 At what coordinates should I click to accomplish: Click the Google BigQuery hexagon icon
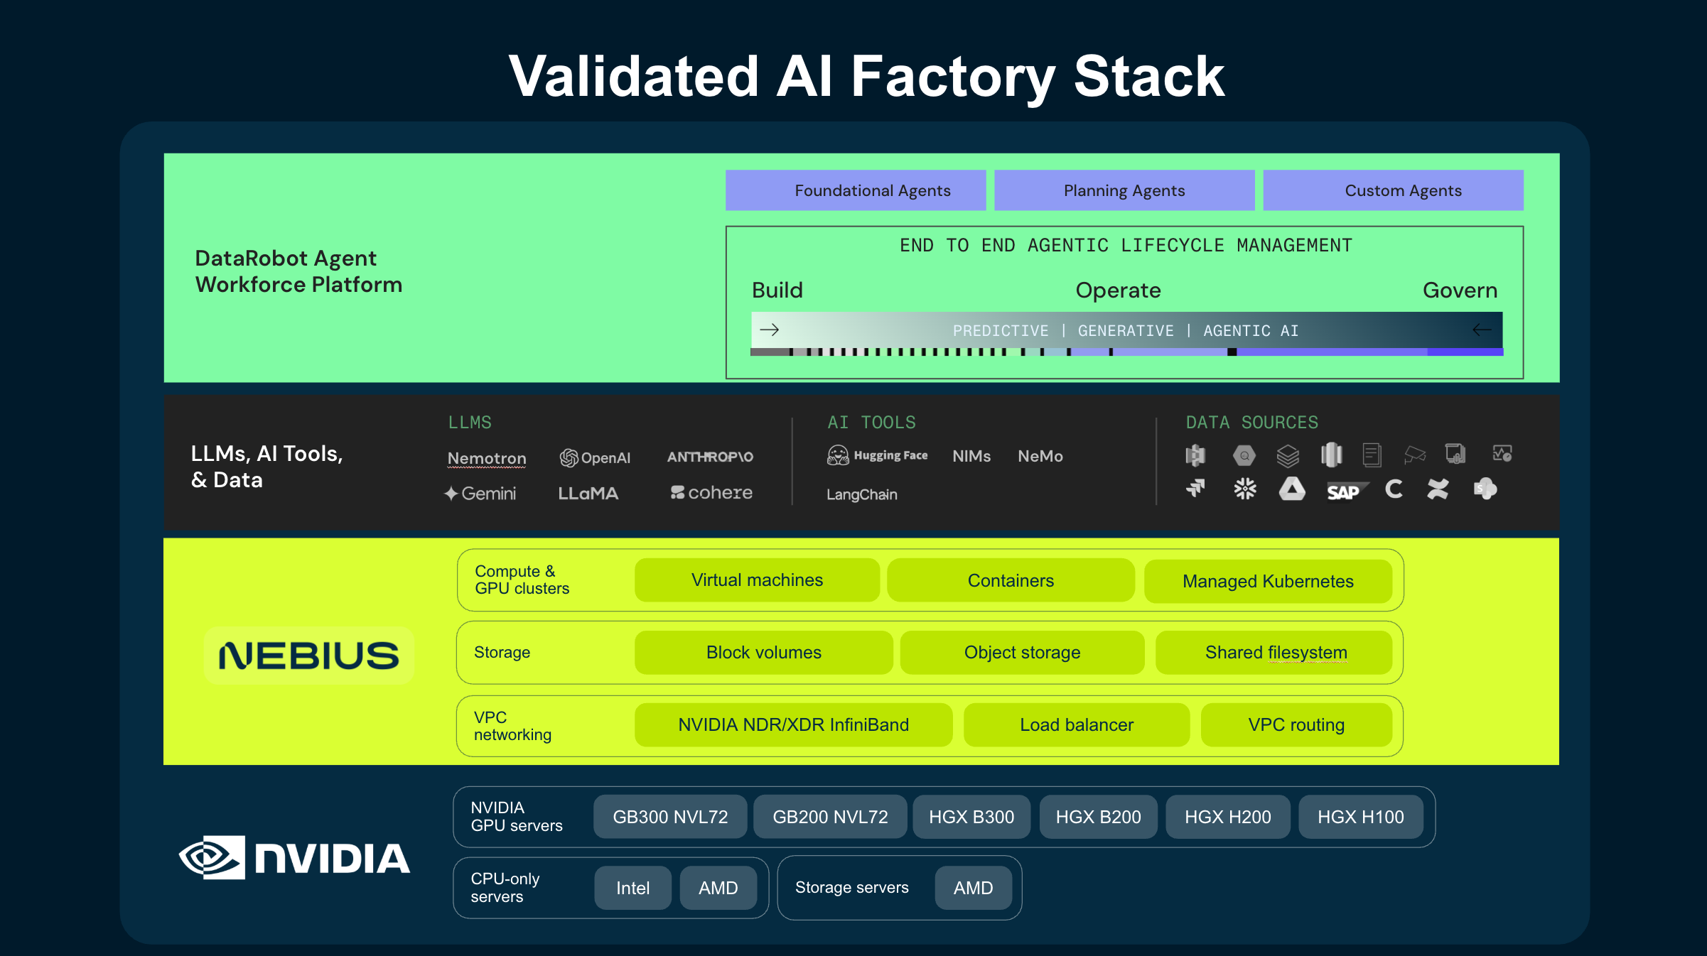coord(1244,455)
